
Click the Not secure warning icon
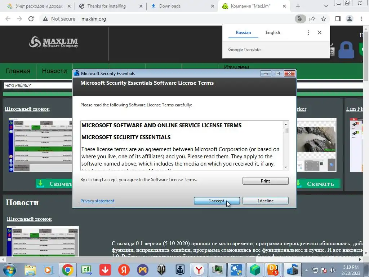point(45,19)
